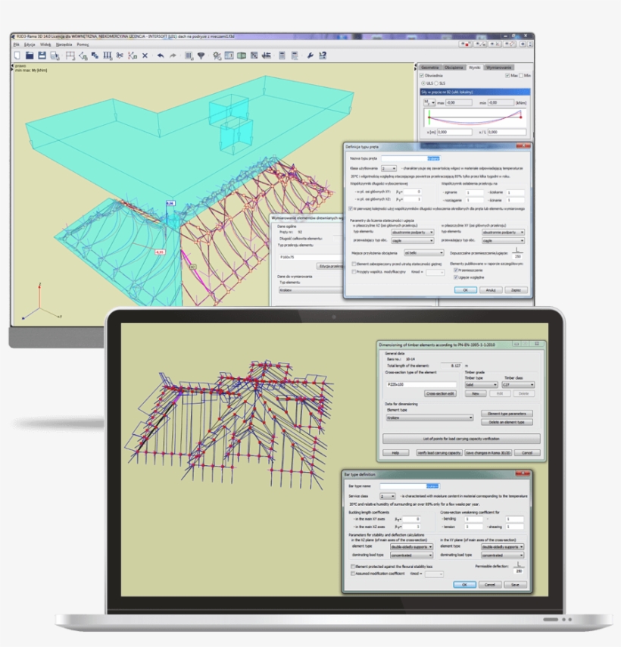Toggle the third eye icon in the top-right toolbar
This screenshot has height=647, width=621.
click(x=494, y=44)
